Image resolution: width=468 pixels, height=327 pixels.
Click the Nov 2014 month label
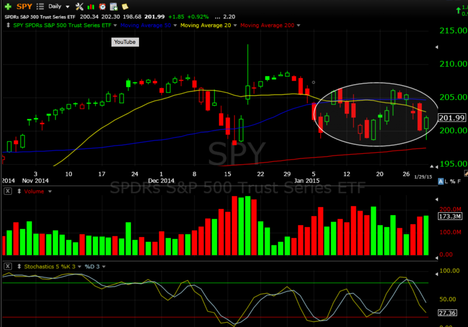pyautogui.click(x=35, y=181)
